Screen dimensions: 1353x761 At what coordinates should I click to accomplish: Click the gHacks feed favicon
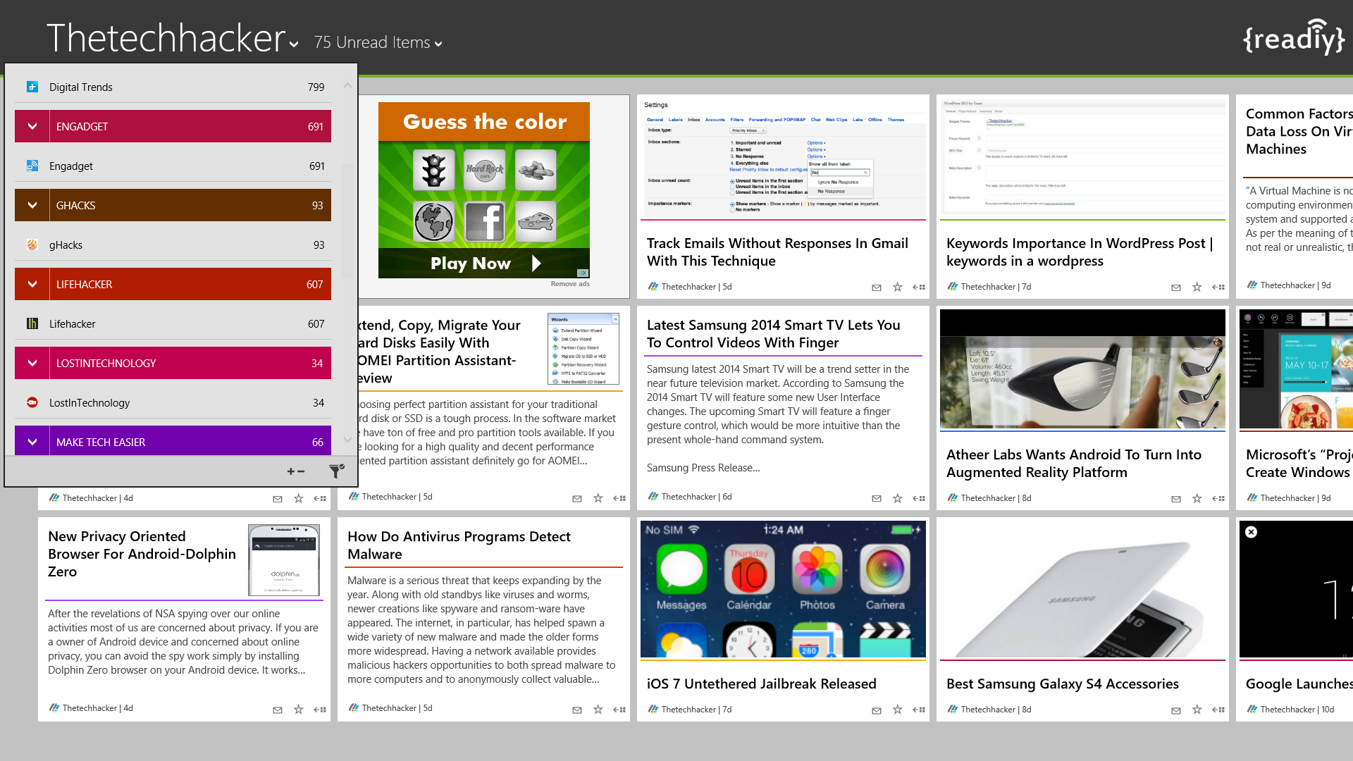tap(32, 245)
